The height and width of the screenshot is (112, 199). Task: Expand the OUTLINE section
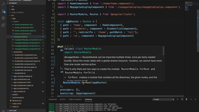13,111
